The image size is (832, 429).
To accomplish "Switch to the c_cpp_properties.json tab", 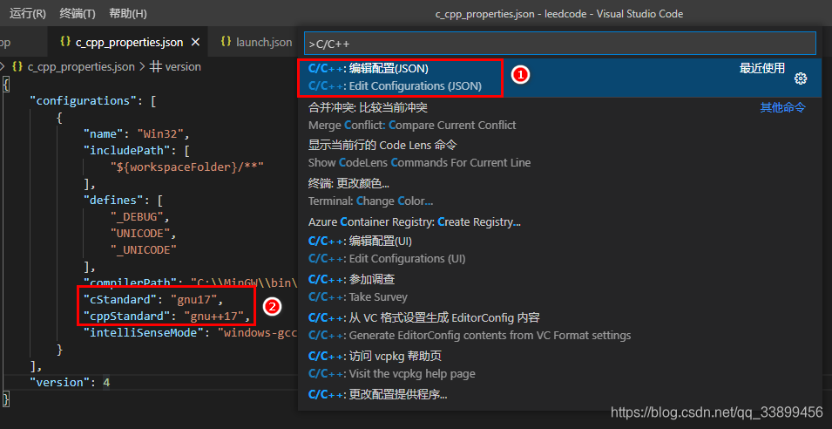I will [127, 42].
